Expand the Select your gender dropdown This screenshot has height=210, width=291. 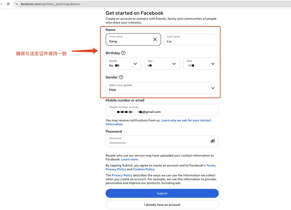click(x=162, y=88)
